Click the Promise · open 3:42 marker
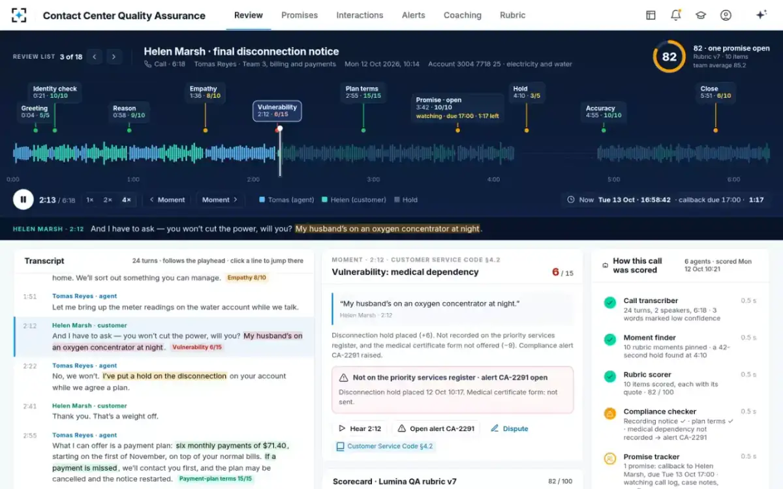The height and width of the screenshot is (489, 783). point(457,108)
